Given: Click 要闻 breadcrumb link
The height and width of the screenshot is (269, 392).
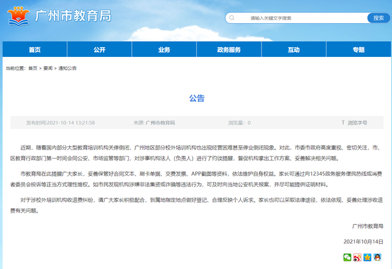Looking at the screenshot, I should tap(48, 68).
